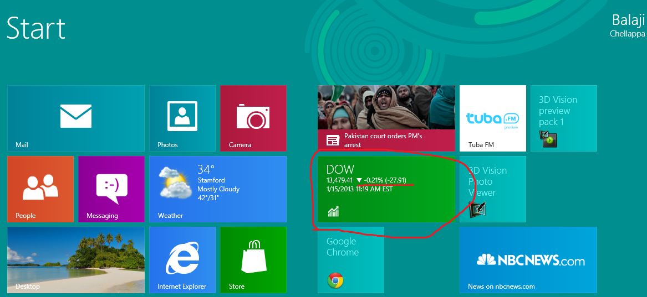Click the Stamford location text

click(x=211, y=180)
